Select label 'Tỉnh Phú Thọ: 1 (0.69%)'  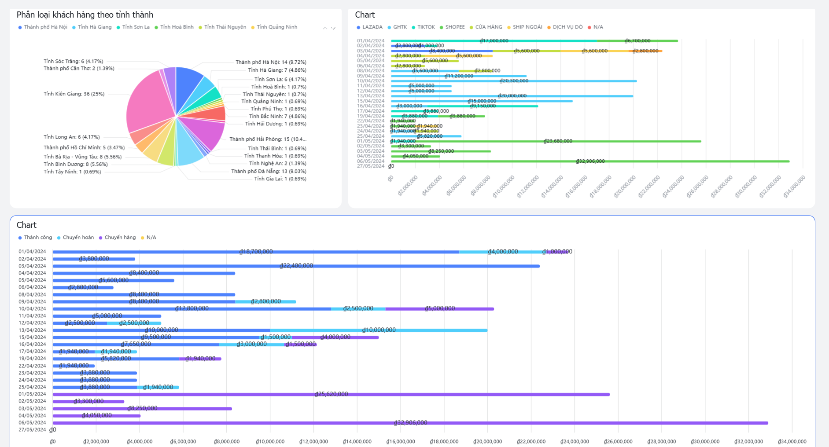[x=278, y=109]
